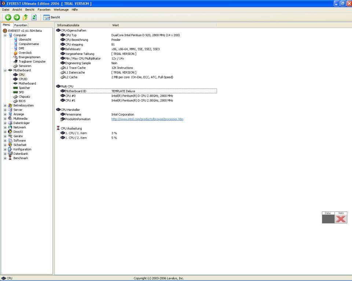
Task: Open the Favoriten menu in menu bar
Action: click(x=44, y=10)
